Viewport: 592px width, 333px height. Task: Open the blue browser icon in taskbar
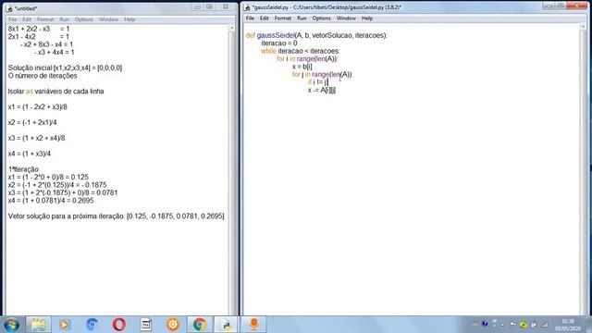[92, 325]
